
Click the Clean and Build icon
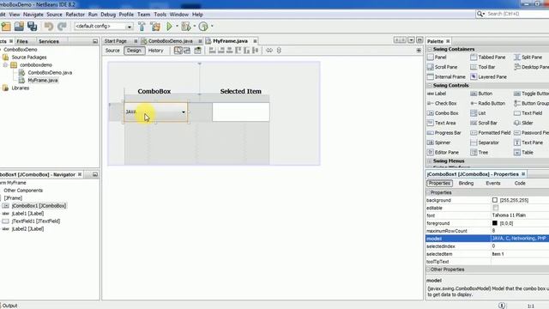[155, 27]
